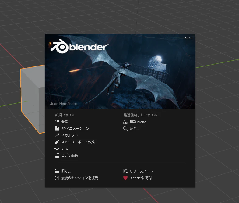Open a new VFX file
Image resolution: width=239 pixels, height=203 pixels.
pos(65,149)
